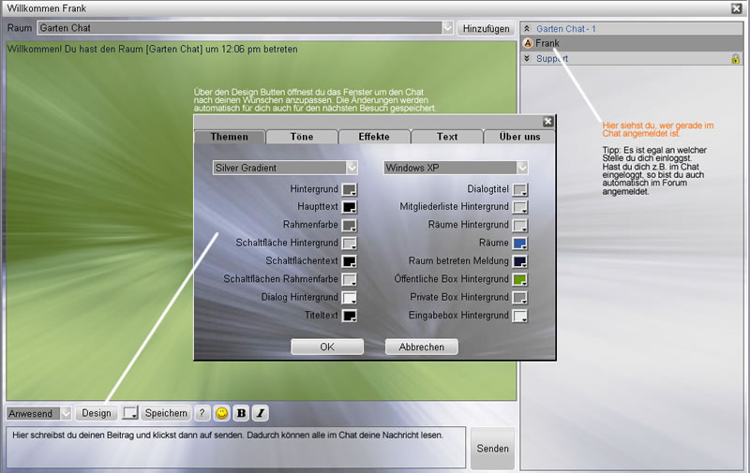This screenshot has height=473, width=750.
Task: Toggle italic text formatting
Action: coord(260,413)
